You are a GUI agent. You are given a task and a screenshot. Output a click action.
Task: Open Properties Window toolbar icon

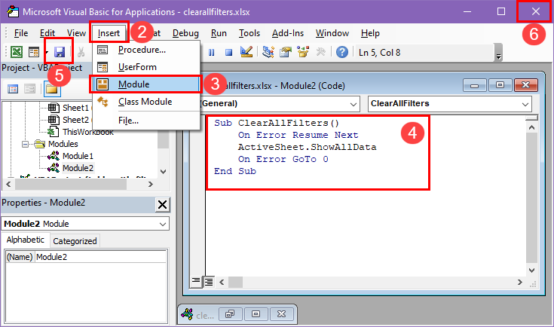pyautogui.click(x=286, y=52)
